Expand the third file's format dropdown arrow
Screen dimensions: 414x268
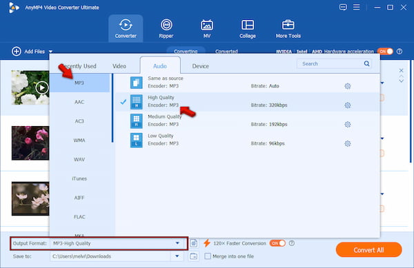click(382, 194)
